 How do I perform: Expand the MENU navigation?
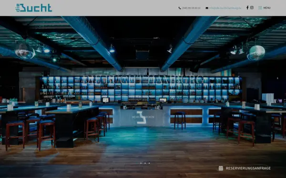coord(267,8)
